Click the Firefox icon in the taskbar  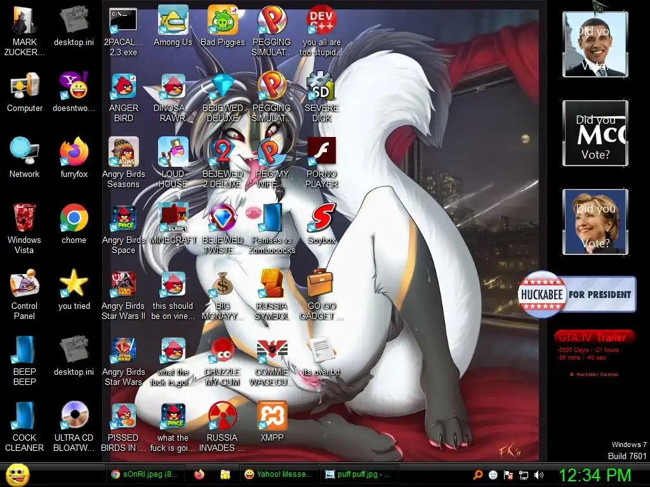[x=199, y=474]
